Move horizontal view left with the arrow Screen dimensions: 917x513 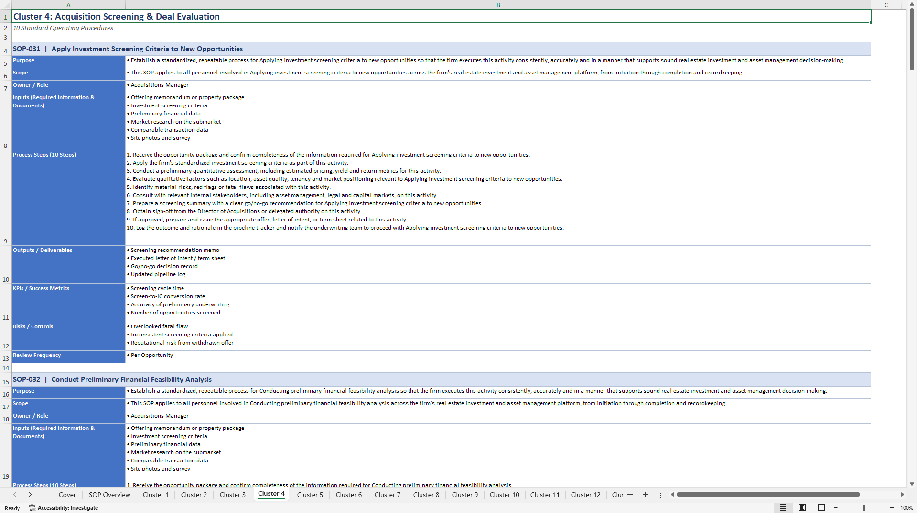tap(672, 495)
